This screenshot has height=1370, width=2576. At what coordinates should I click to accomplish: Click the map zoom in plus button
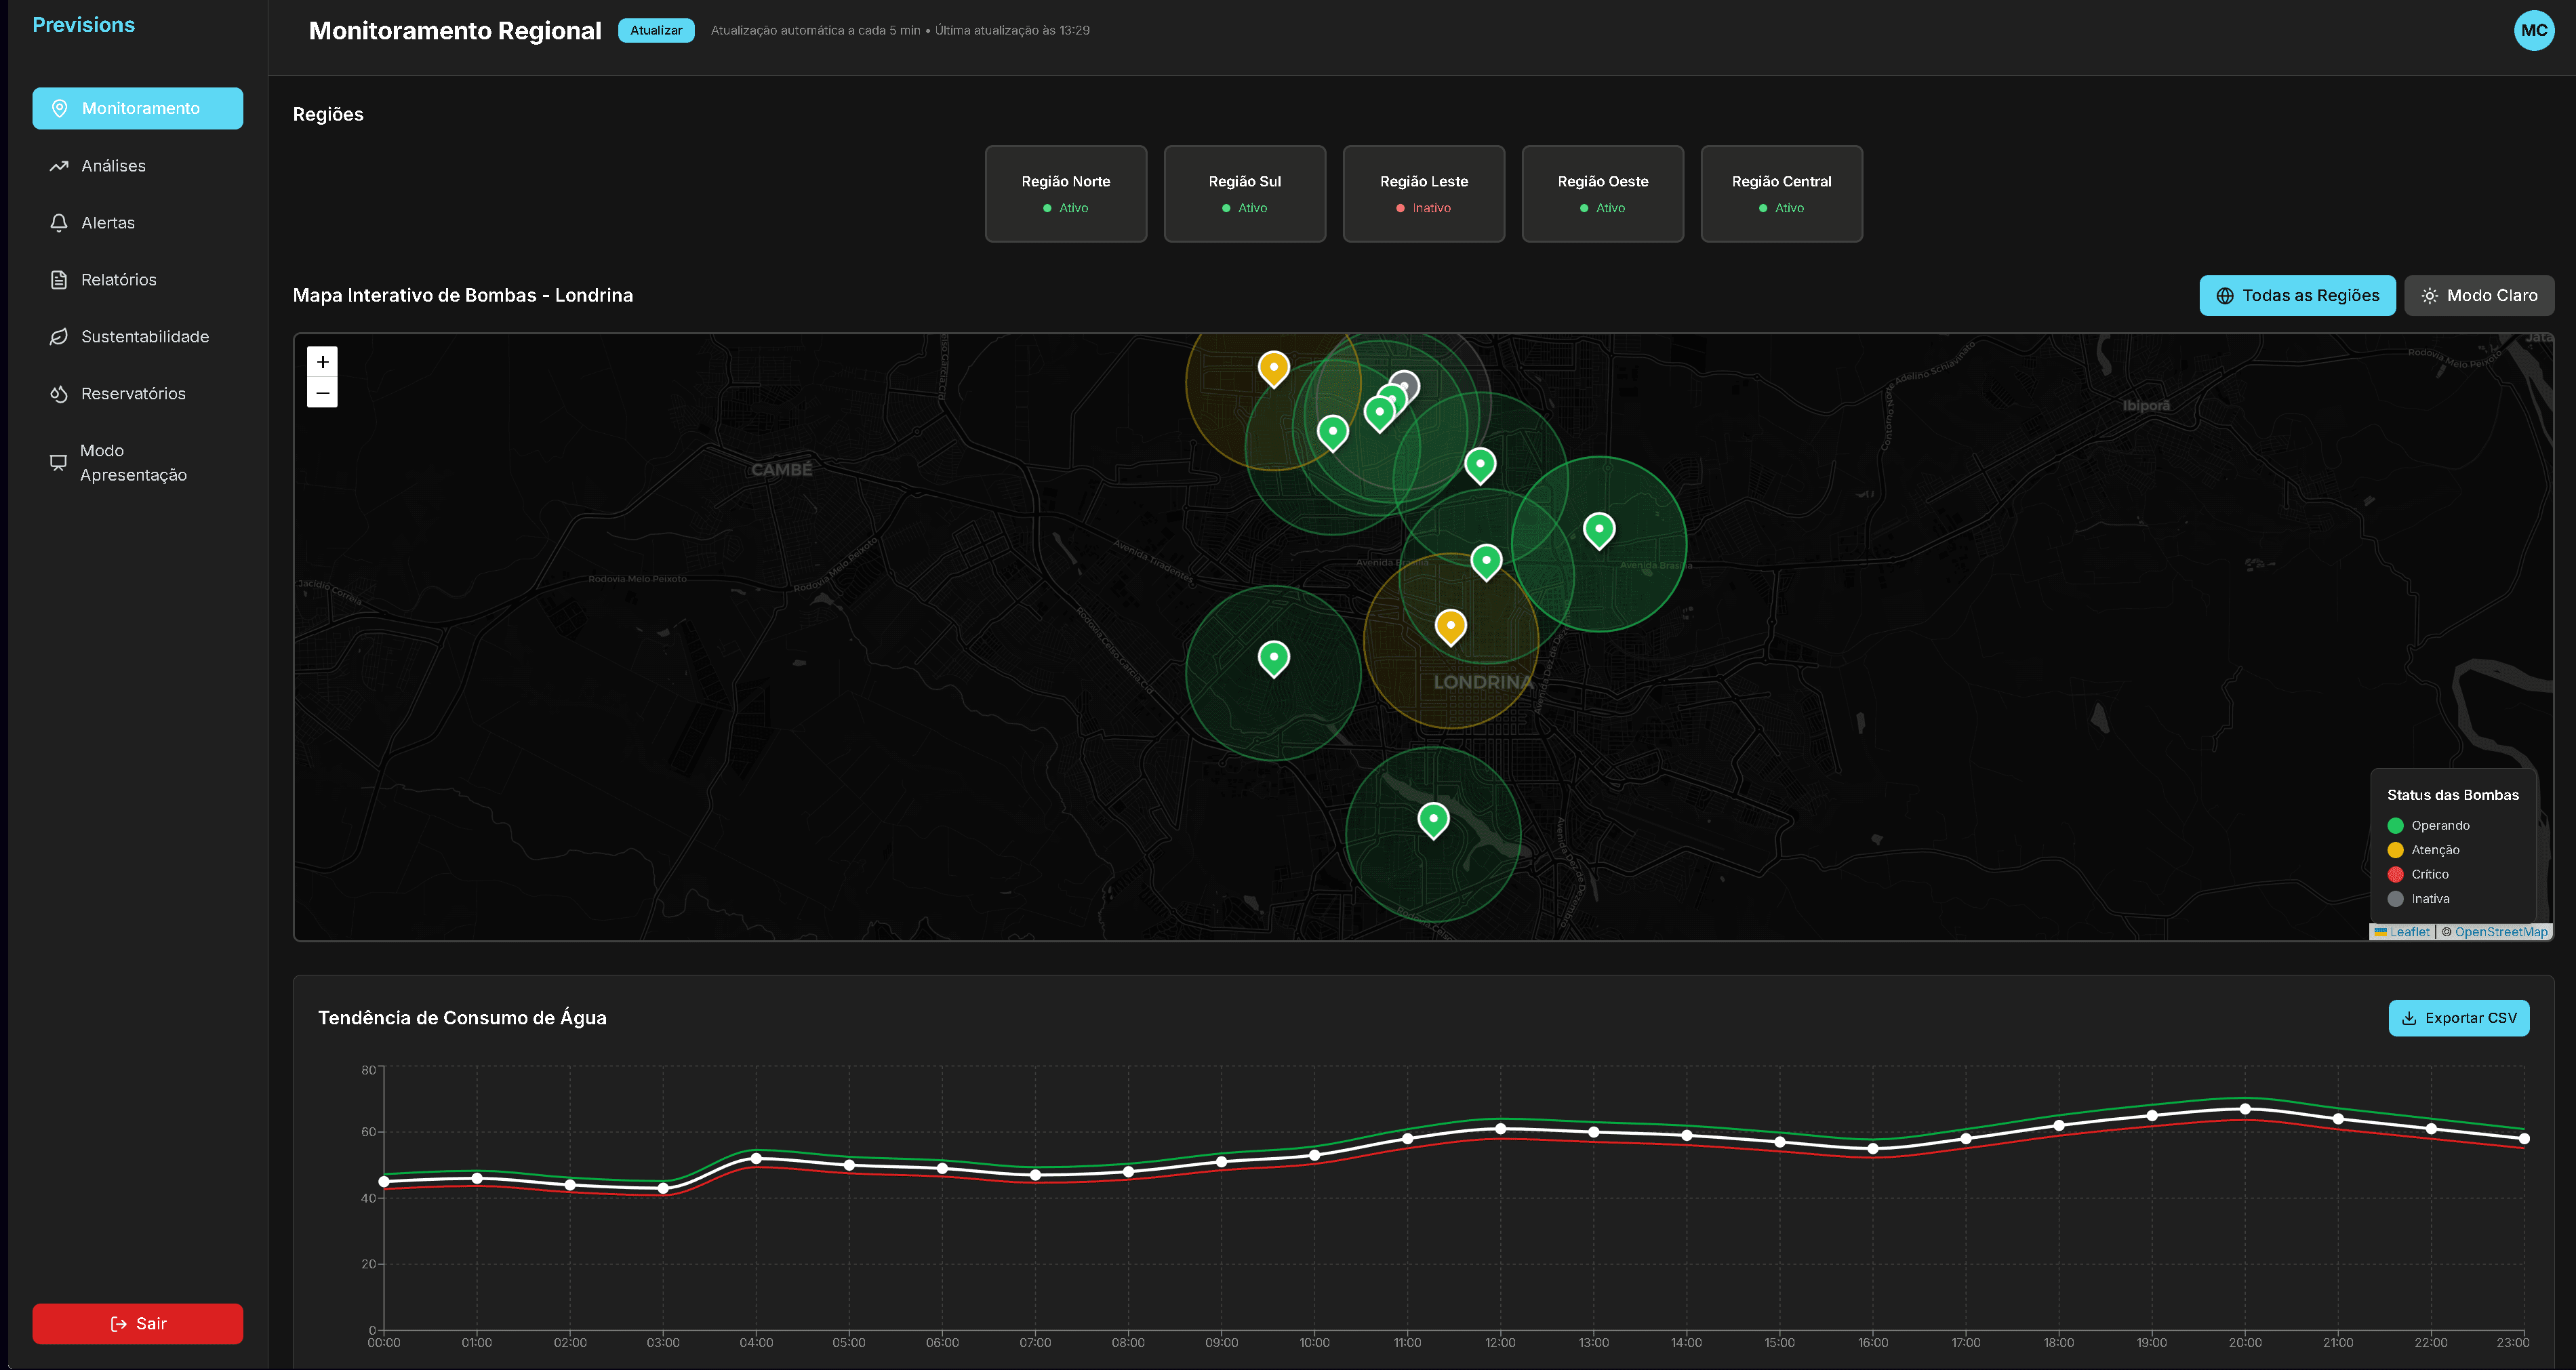[322, 362]
